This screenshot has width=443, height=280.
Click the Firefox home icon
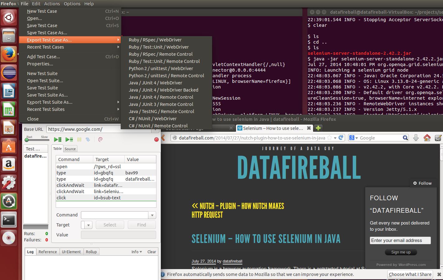427,138
